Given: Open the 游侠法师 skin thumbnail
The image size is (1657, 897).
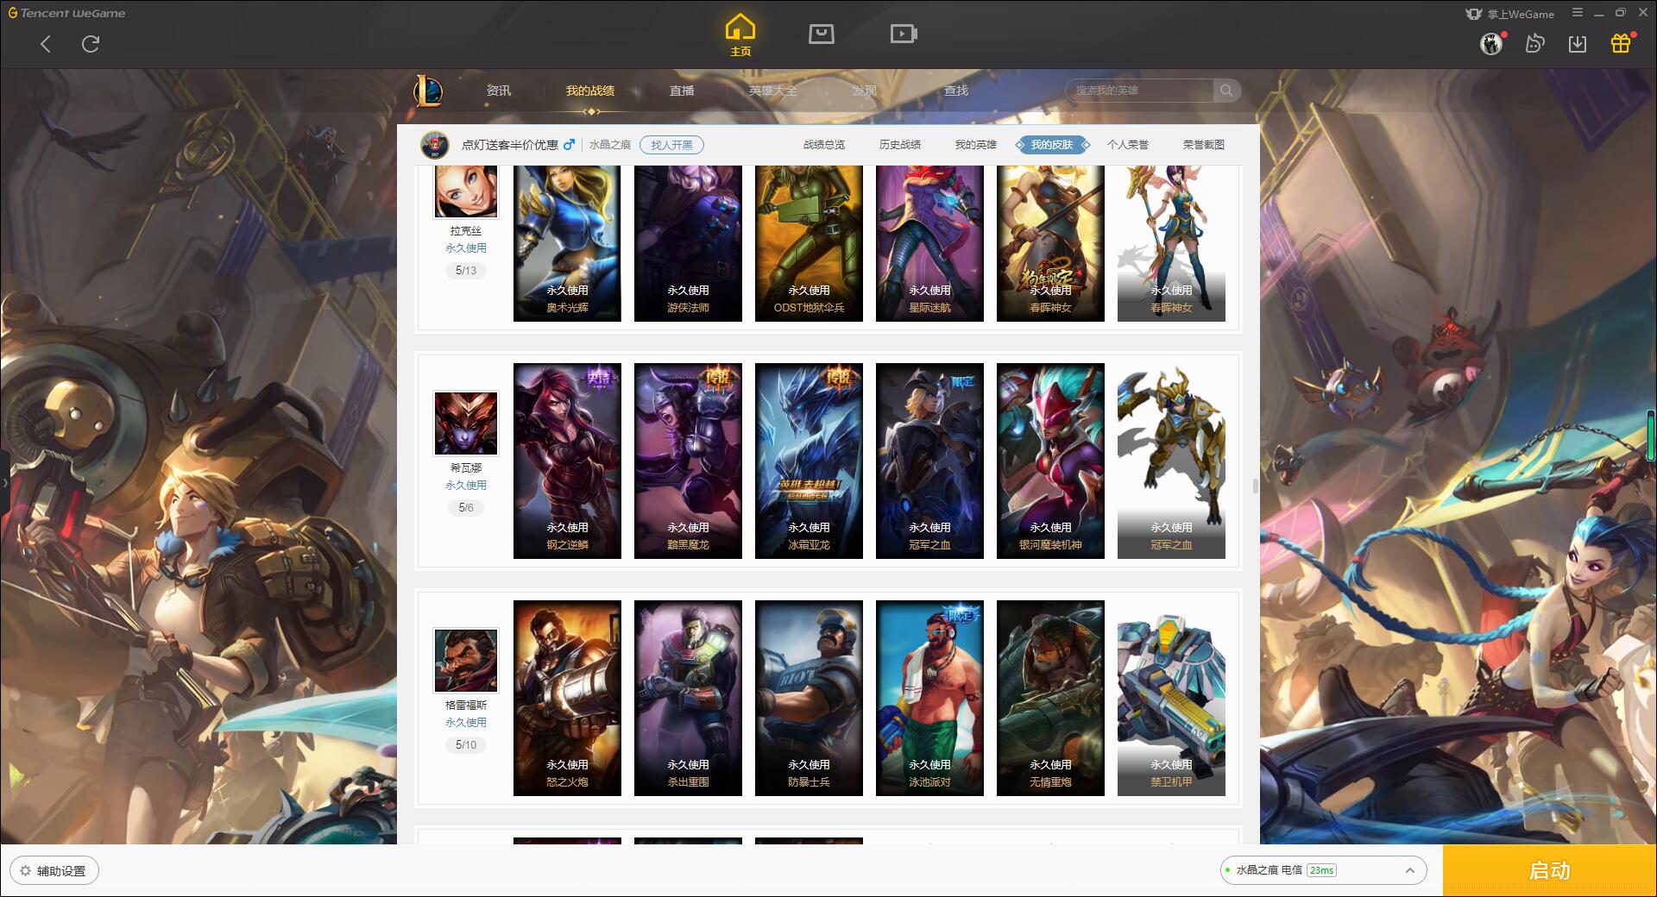Looking at the screenshot, I should [688, 243].
